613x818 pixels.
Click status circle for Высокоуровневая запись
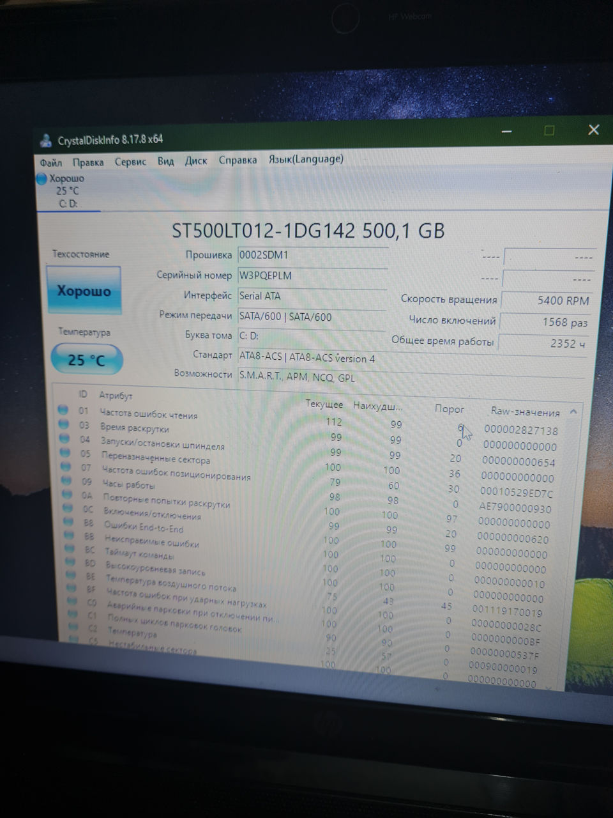[70, 562]
